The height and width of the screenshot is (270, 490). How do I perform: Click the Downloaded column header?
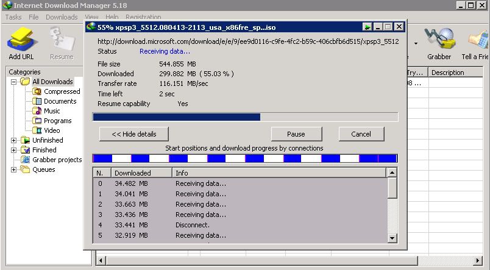click(x=141, y=173)
